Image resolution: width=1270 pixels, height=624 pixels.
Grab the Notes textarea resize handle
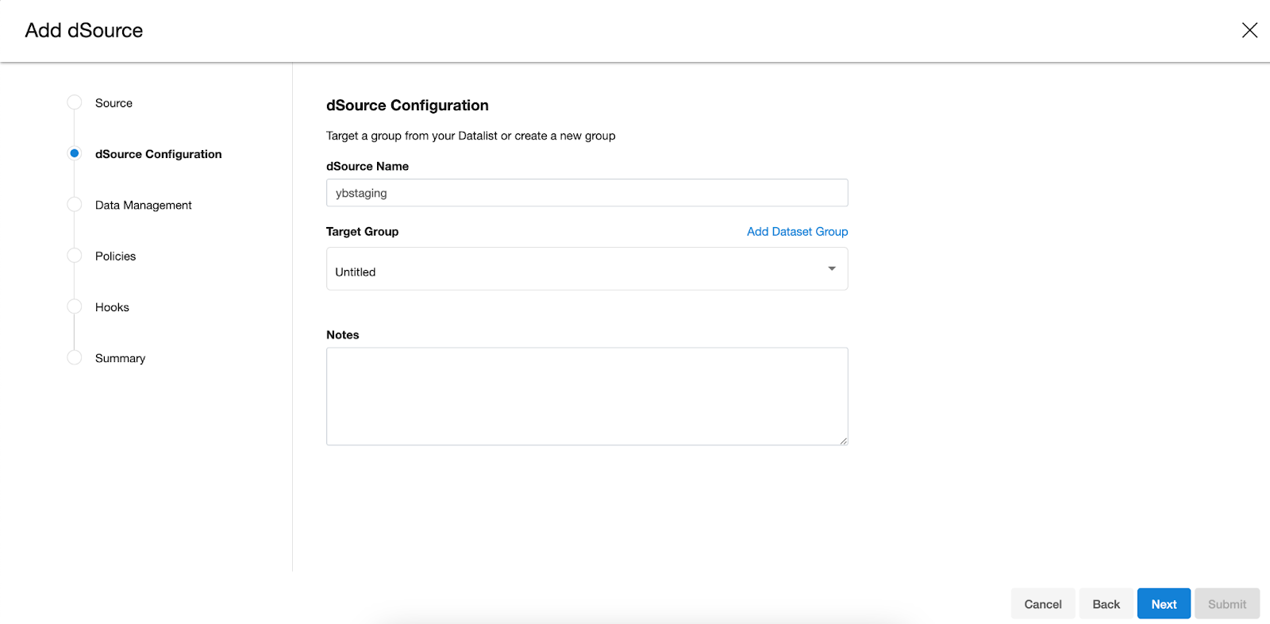click(843, 441)
